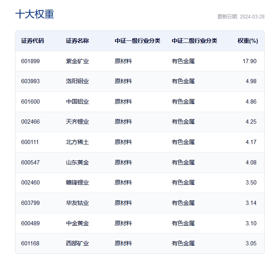
Task: Click 原材料 in the 紫金矿业 row
Action: pyautogui.click(x=123, y=61)
